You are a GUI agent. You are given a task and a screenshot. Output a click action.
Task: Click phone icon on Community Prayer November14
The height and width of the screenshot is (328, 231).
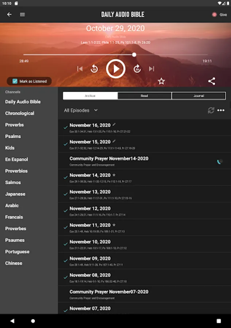tap(219, 161)
